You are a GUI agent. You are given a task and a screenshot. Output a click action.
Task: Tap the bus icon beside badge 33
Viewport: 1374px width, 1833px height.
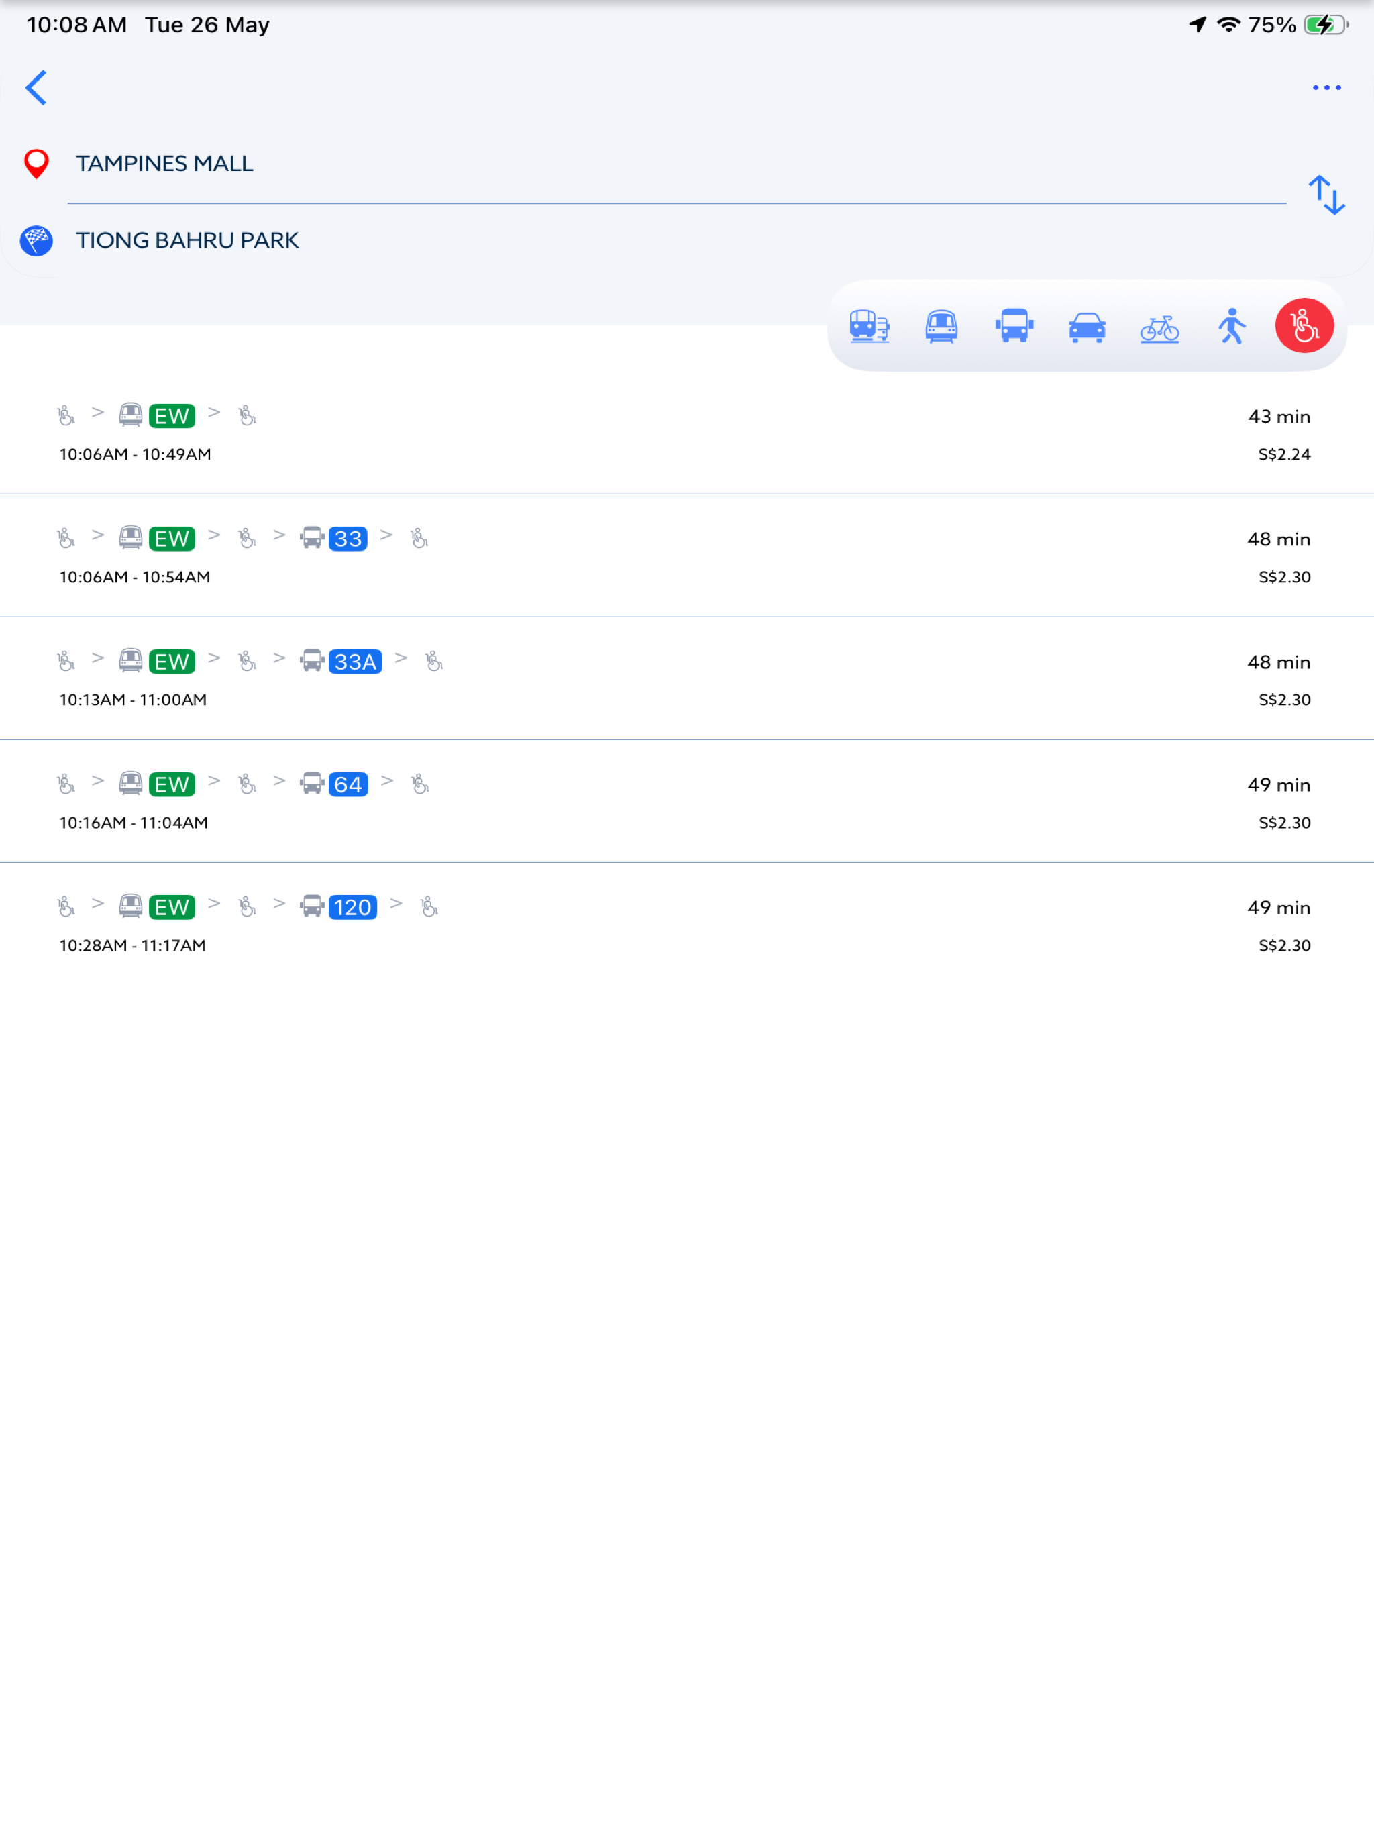point(311,538)
